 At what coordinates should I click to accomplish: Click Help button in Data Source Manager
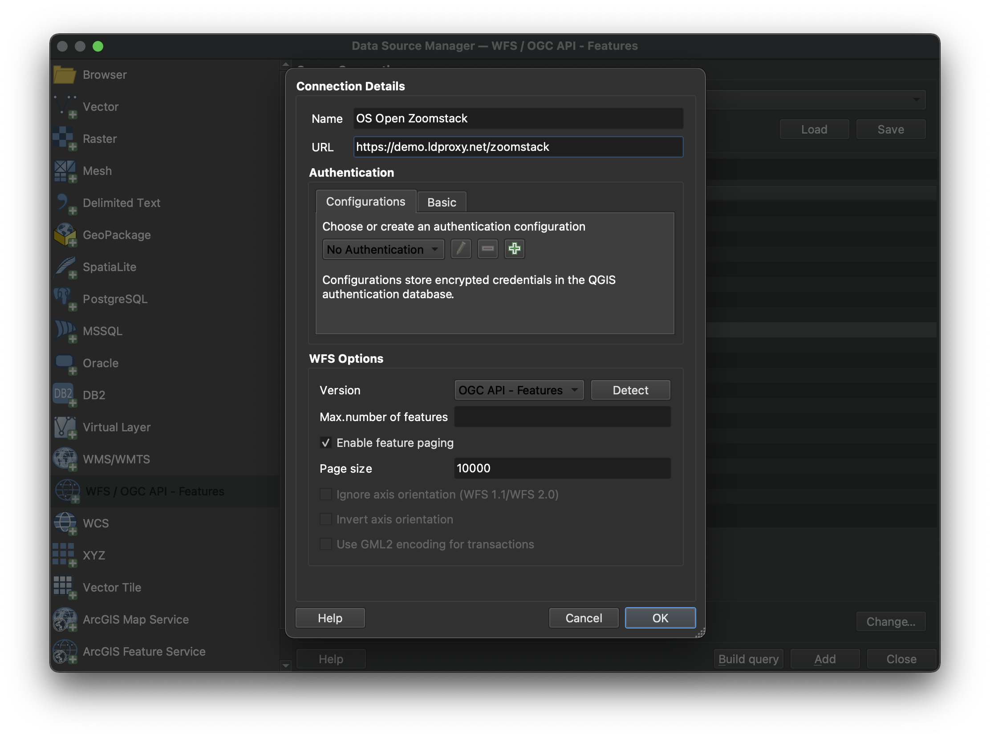coord(331,660)
